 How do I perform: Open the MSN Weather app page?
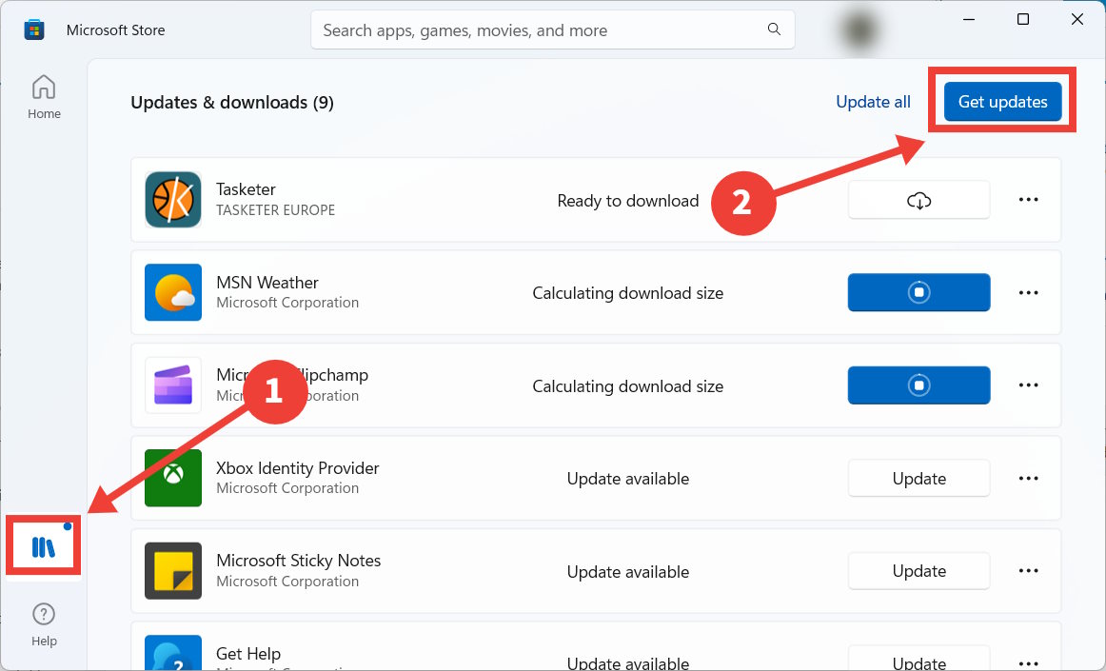(x=267, y=283)
